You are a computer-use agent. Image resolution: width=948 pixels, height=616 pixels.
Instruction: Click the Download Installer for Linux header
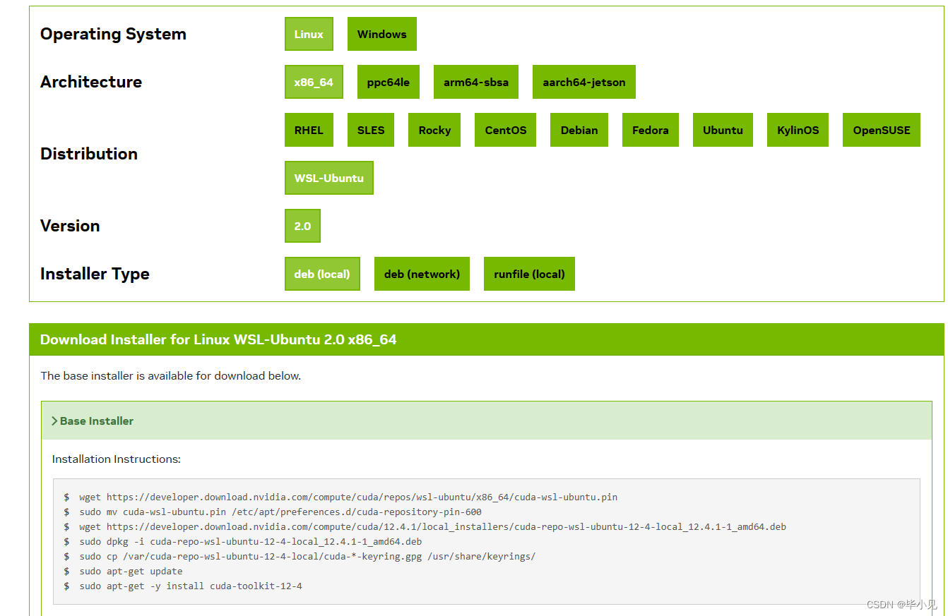(x=218, y=339)
